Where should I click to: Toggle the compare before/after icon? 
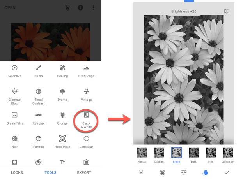227,11
